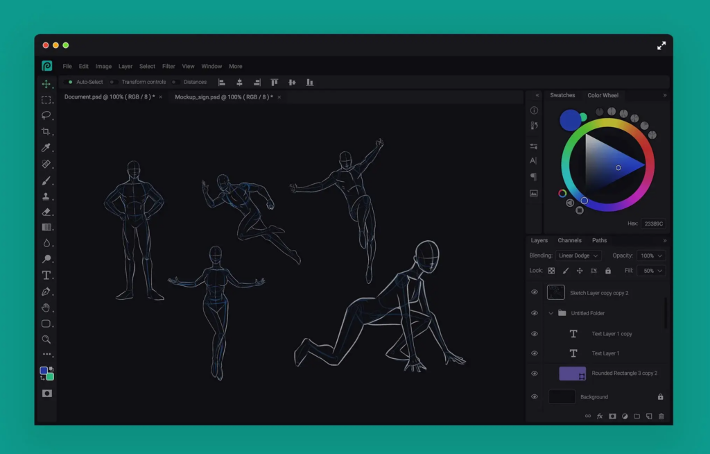Delete layer with trash icon
Image resolution: width=710 pixels, height=454 pixels.
point(661,417)
